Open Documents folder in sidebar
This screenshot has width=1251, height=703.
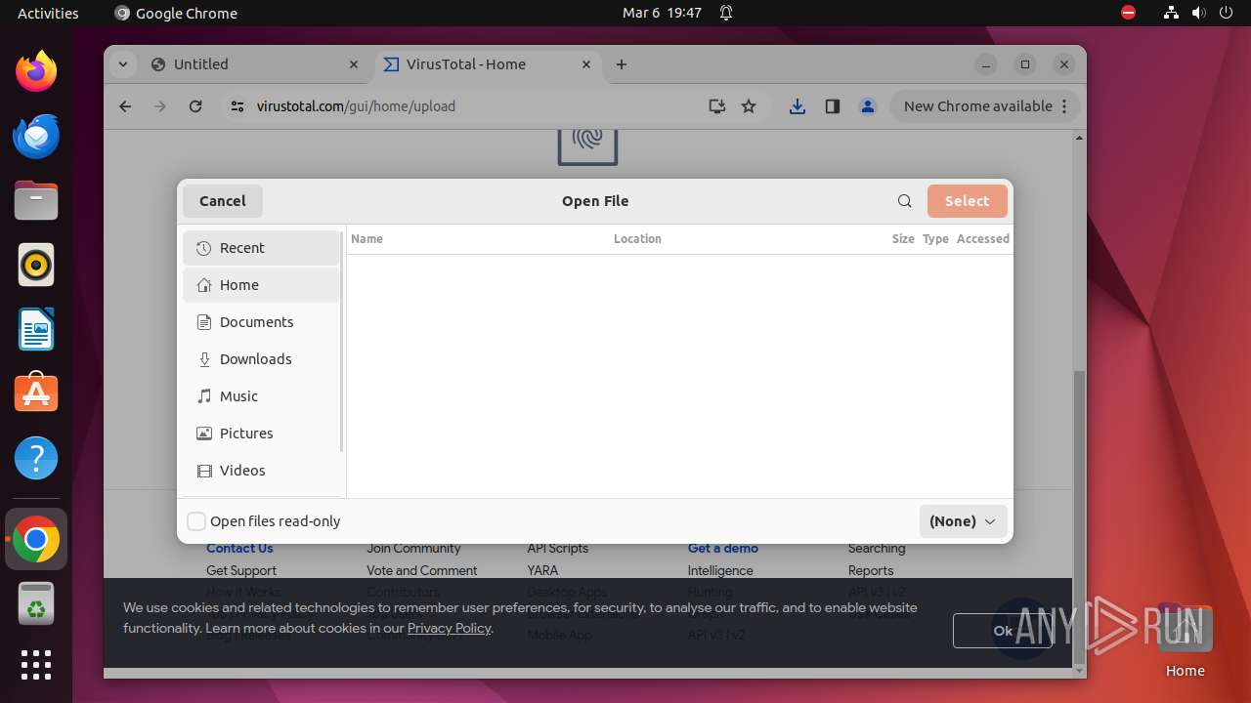tap(261, 322)
